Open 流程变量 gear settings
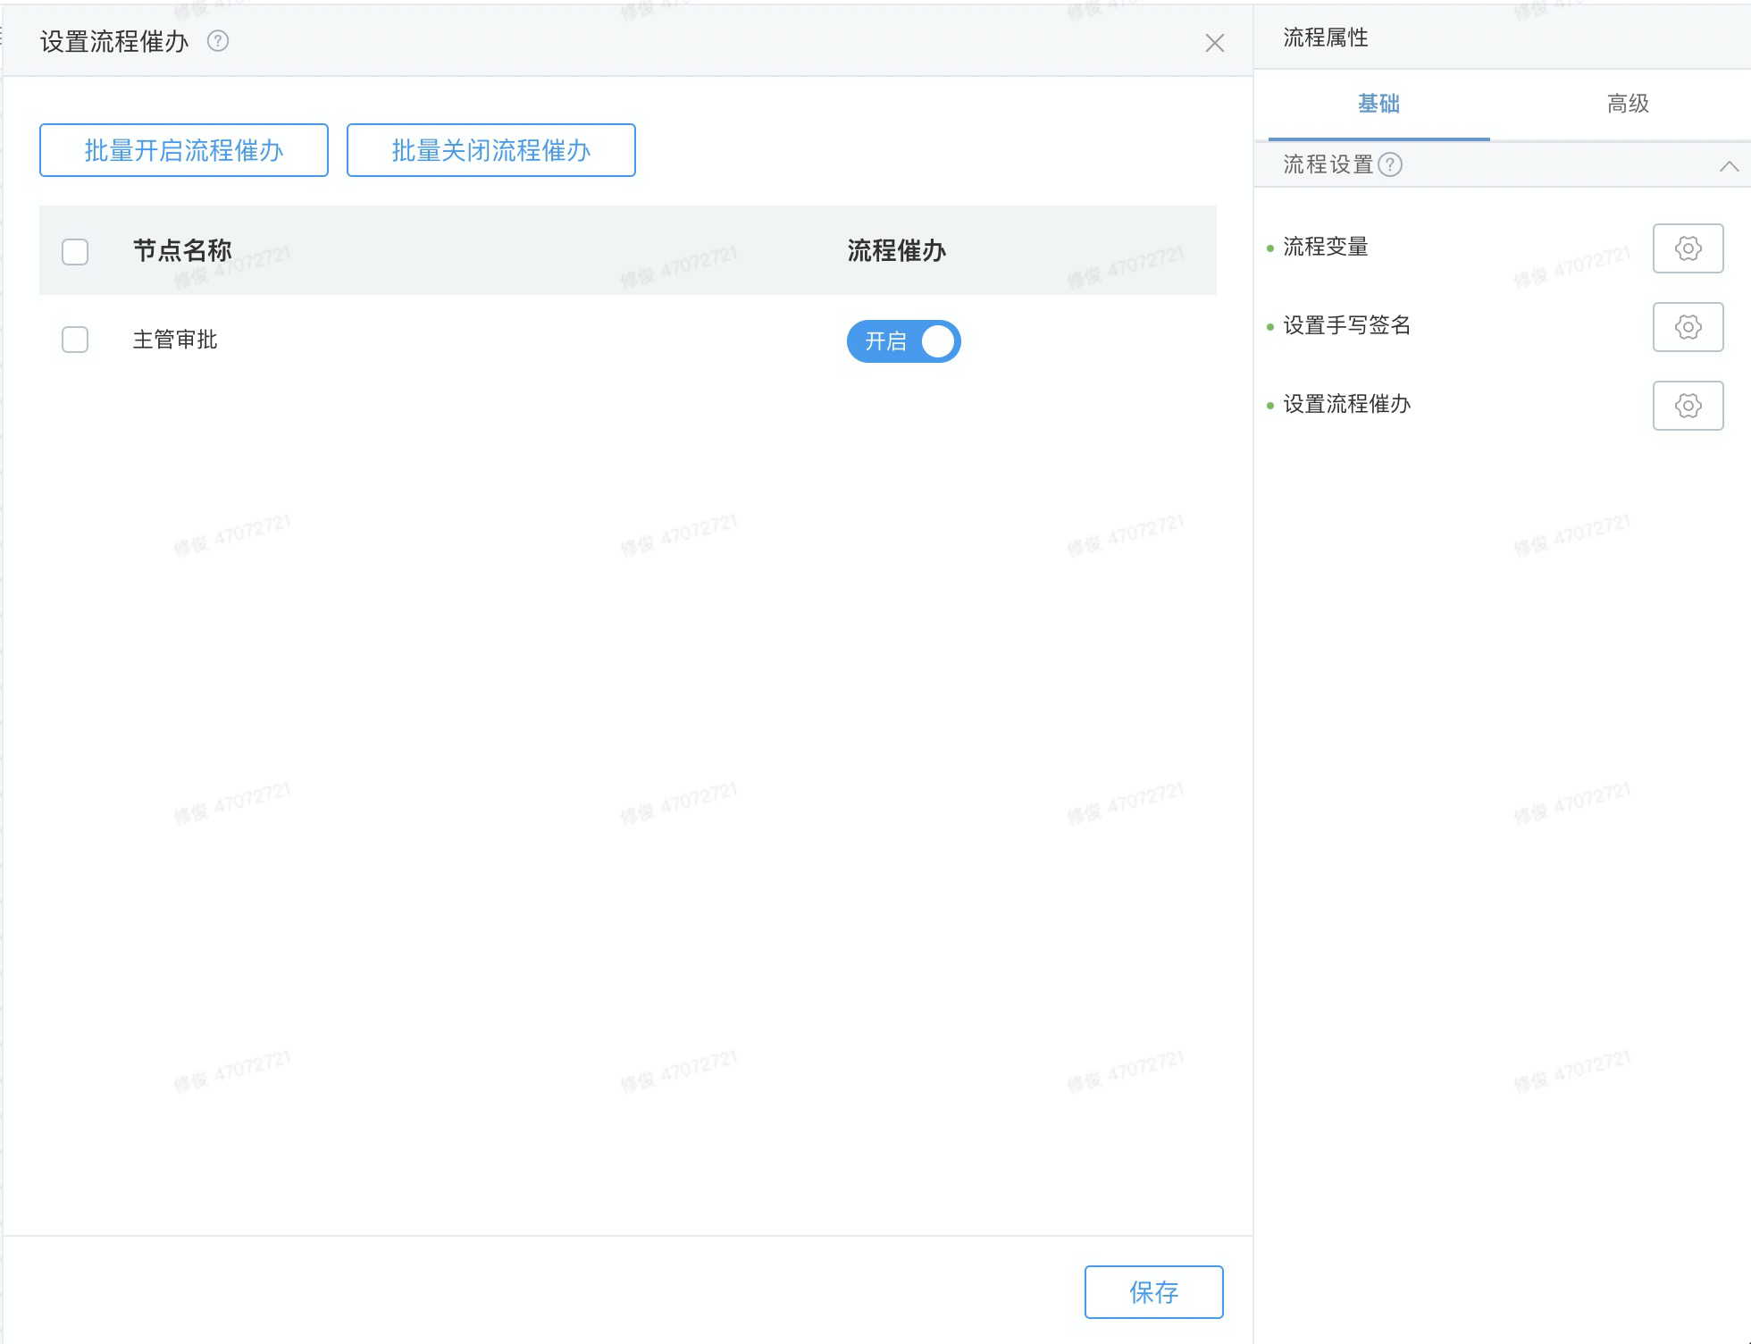 [1687, 248]
